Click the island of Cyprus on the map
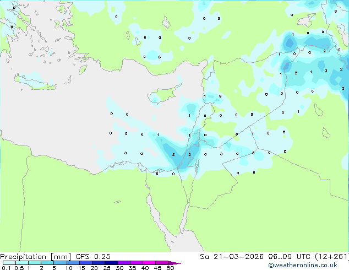 point(163,95)
